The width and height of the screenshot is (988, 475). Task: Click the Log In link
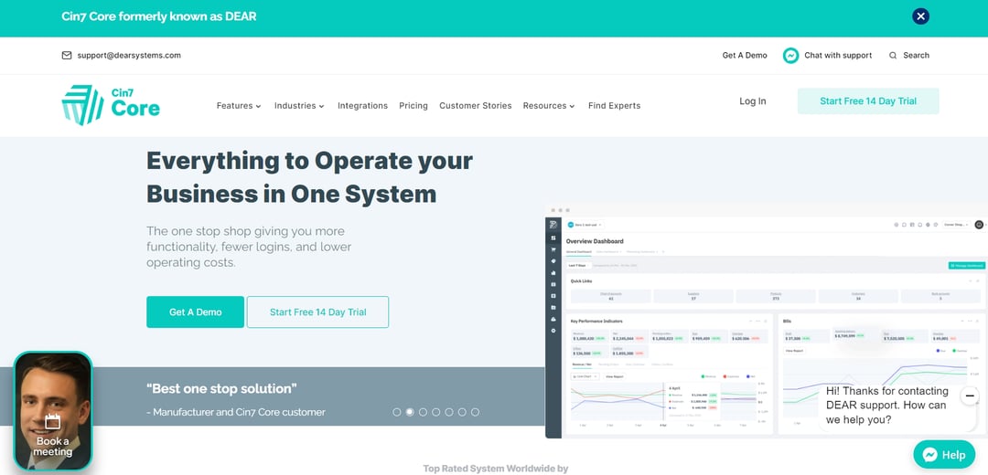point(753,101)
